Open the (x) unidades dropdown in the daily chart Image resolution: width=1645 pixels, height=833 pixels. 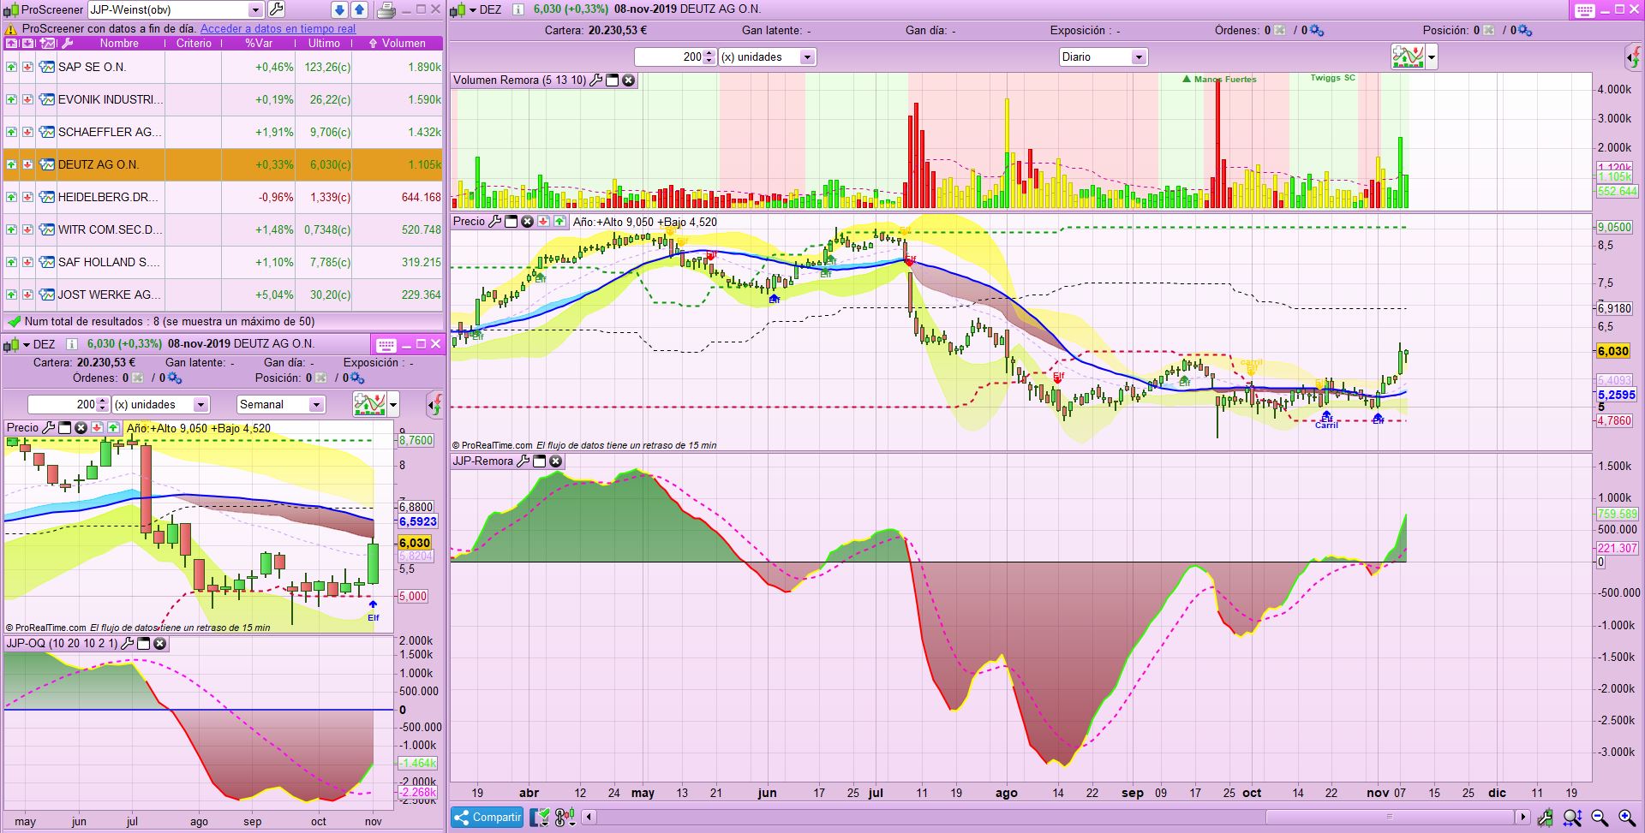point(807,57)
